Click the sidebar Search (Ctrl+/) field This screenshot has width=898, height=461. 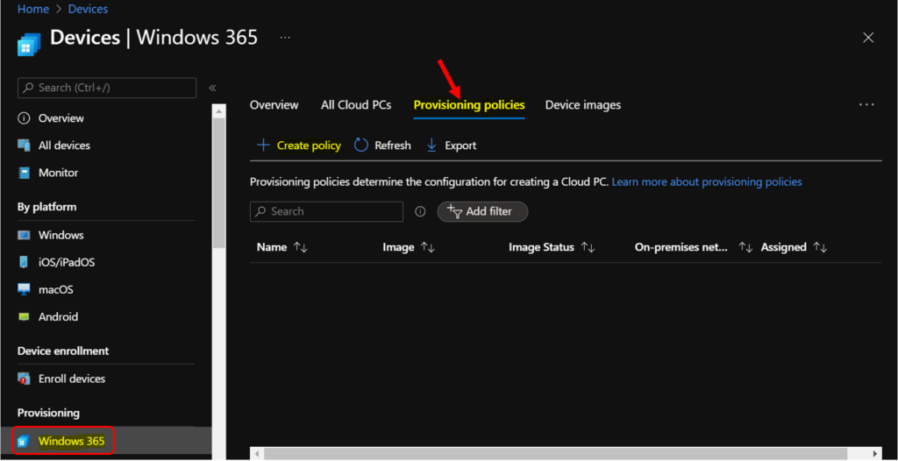point(107,88)
